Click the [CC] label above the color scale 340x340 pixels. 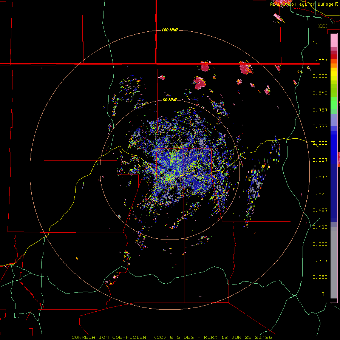coord(323,26)
